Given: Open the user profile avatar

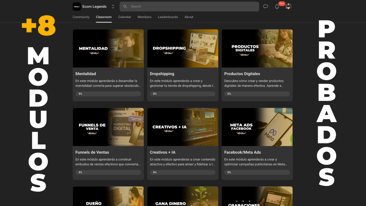Looking at the screenshot, I should [x=288, y=7].
